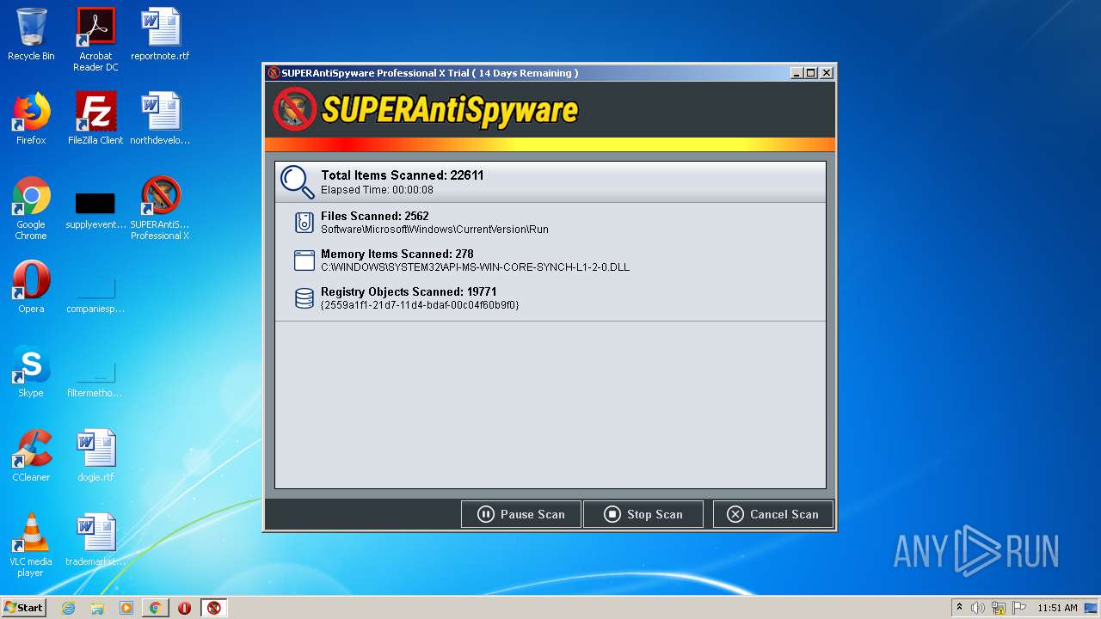The width and height of the screenshot is (1101, 619).
Task: Select the Skype desktop shortcut
Action: coord(31,371)
